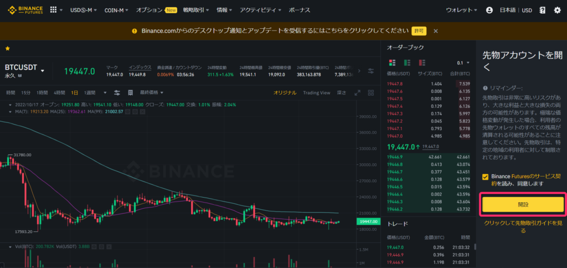This screenshot has width=567, height=268.
Task: Open the オプション New menu item
Action: click(x=156, y=10)
